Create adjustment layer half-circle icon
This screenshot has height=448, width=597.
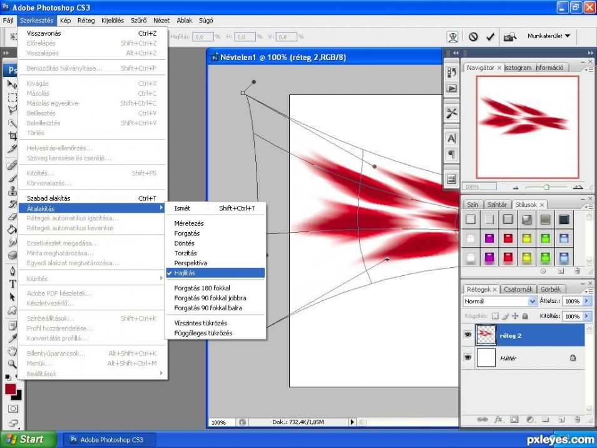click(530, 419)
